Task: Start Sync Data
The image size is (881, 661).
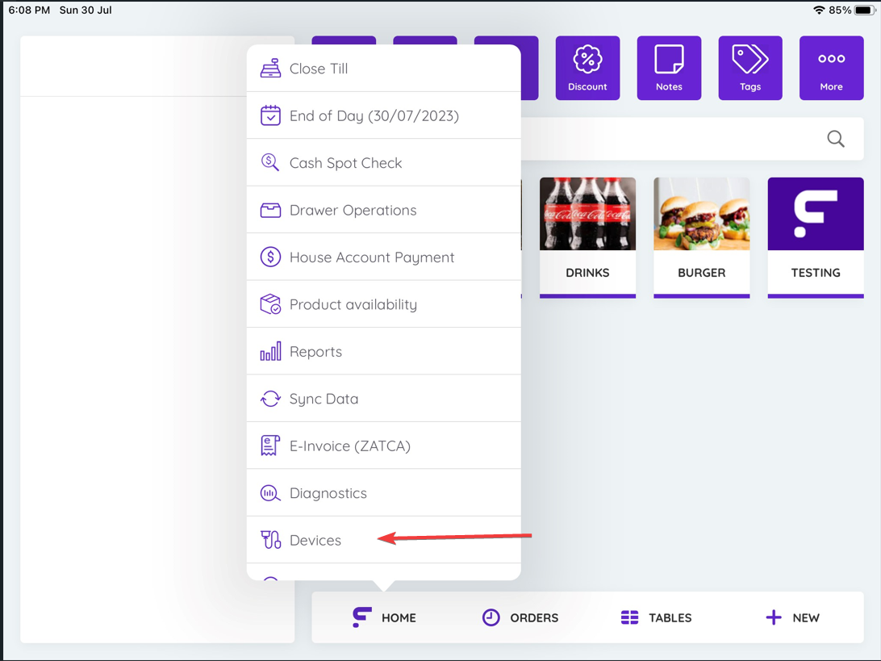Action: click(x=324, y=398)
